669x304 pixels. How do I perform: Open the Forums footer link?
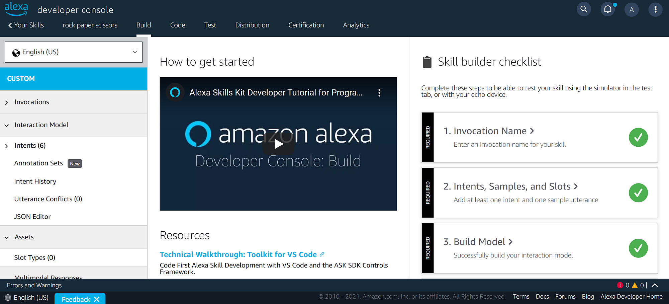click(x=565, y=297)
